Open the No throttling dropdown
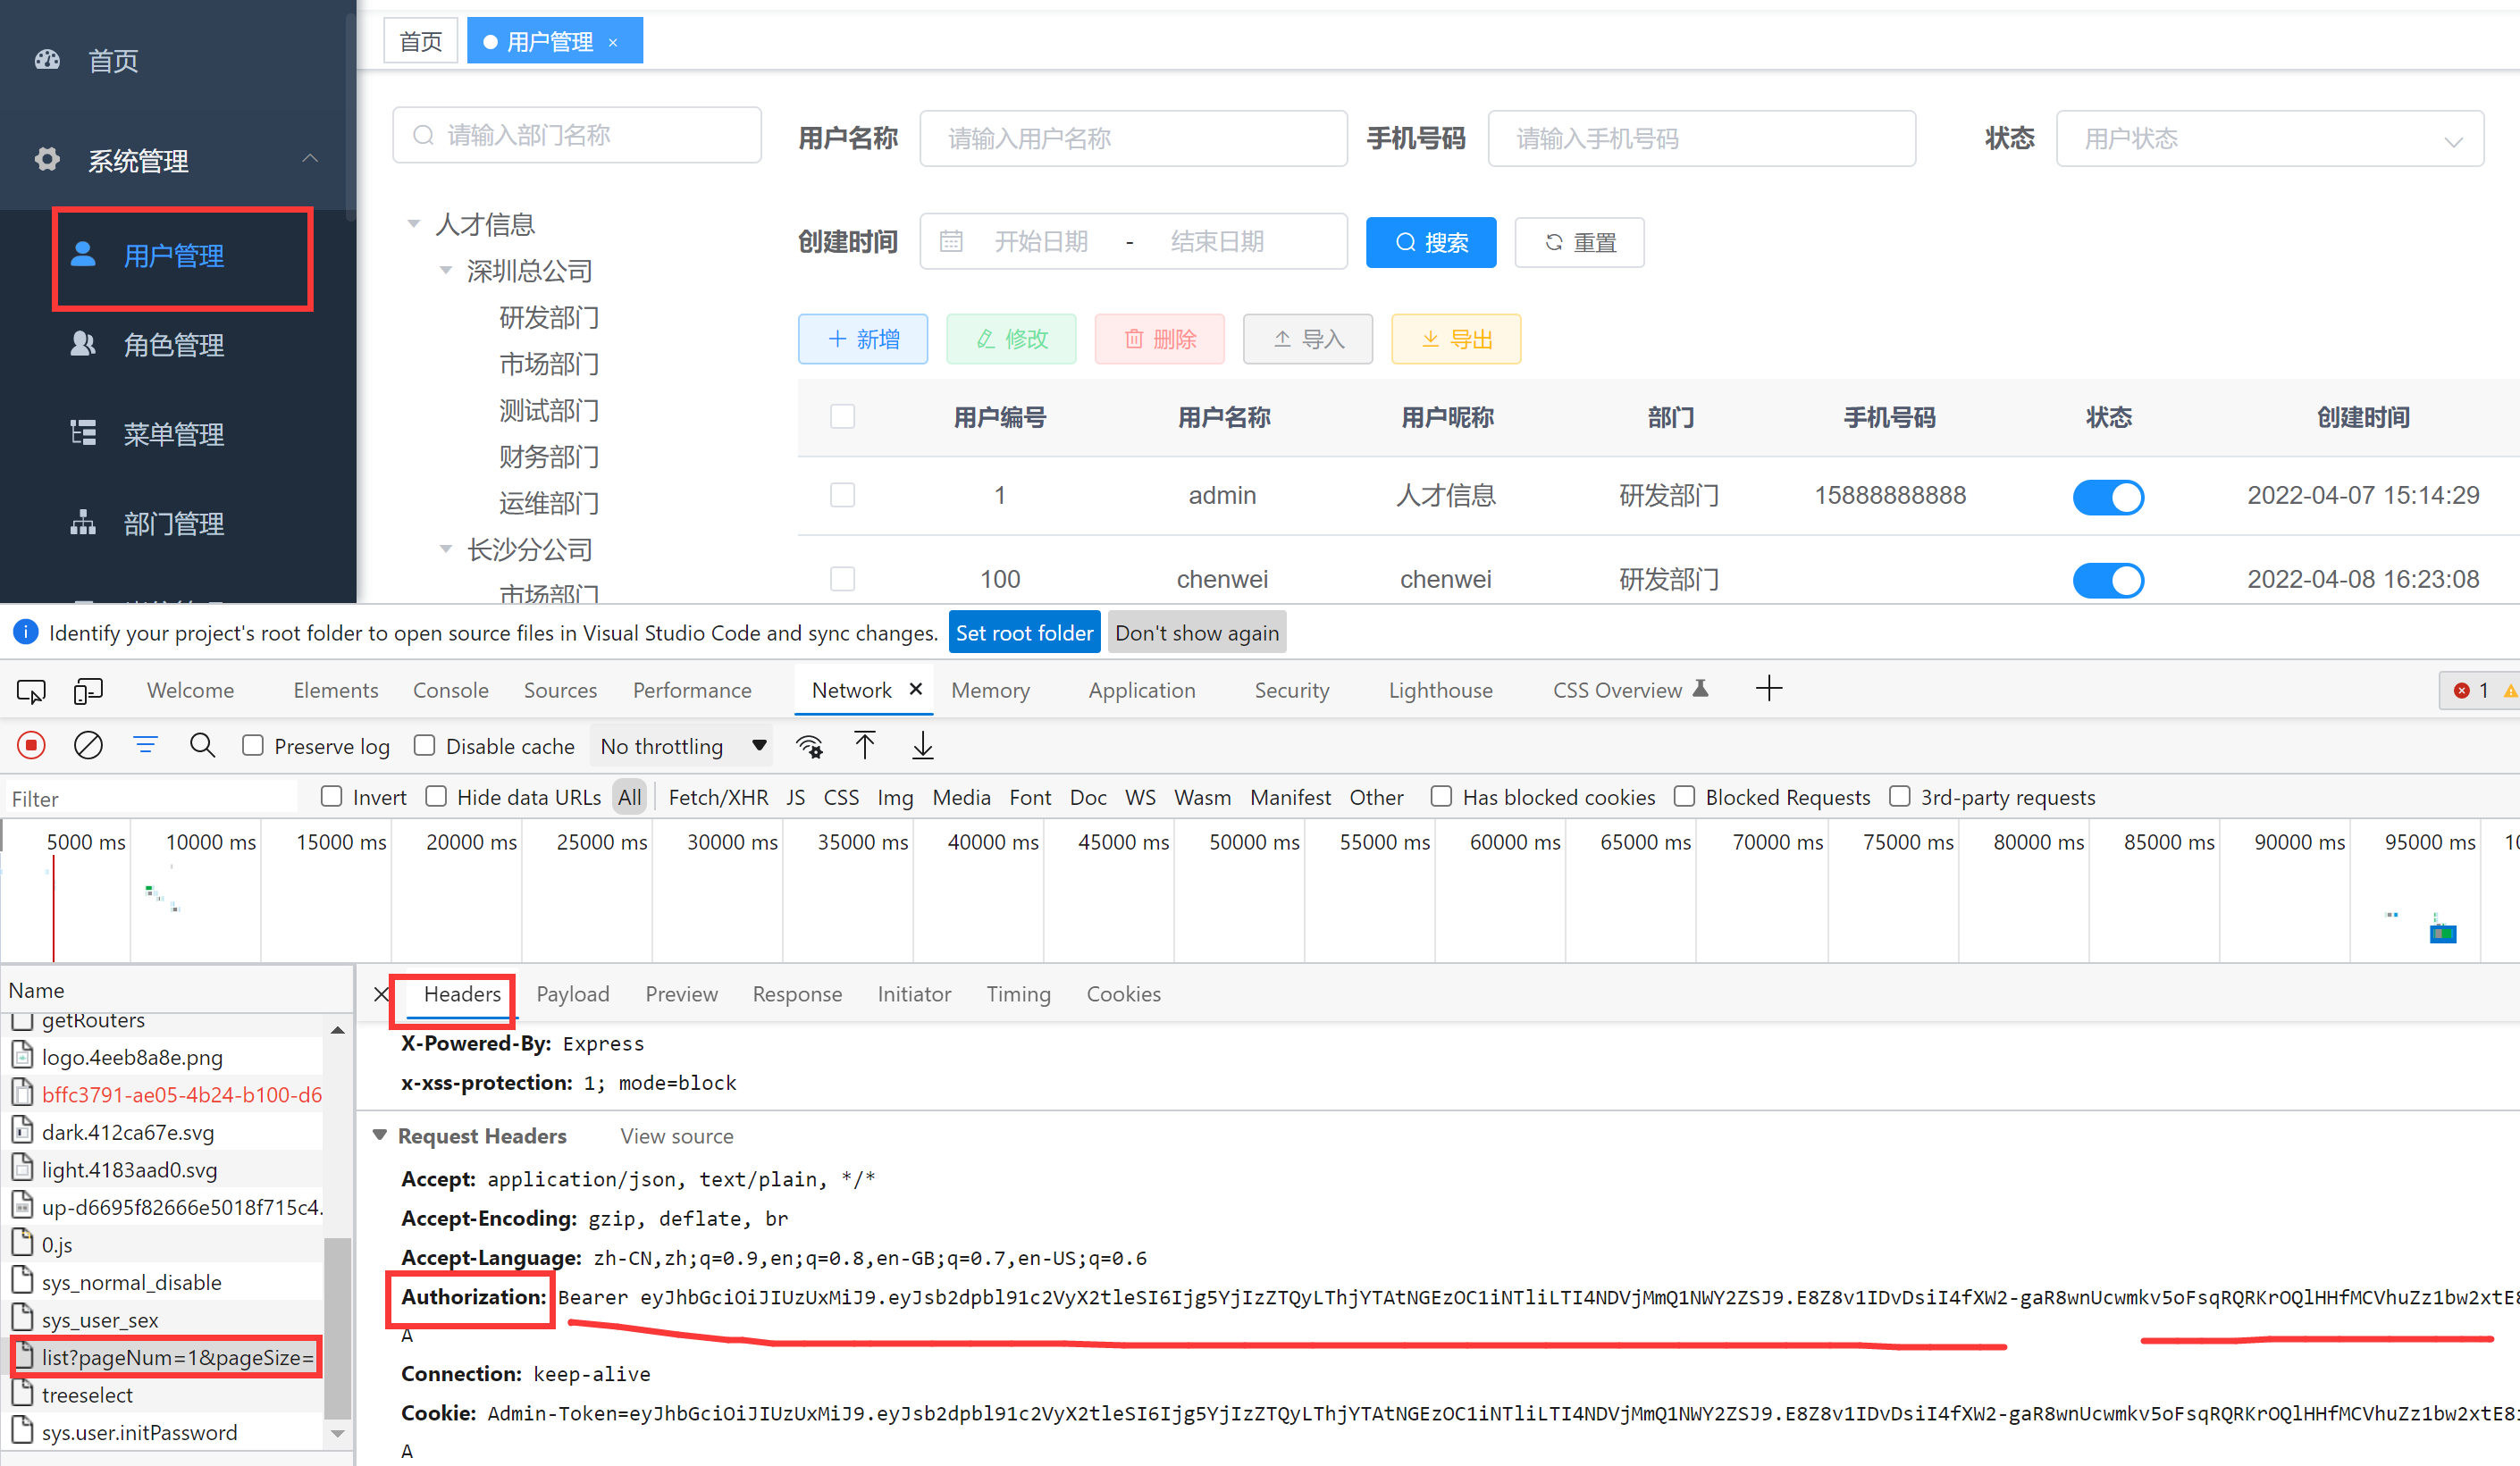Image resolution: width=2520 pixels, height=1466 pixels. tap(683, 746)
